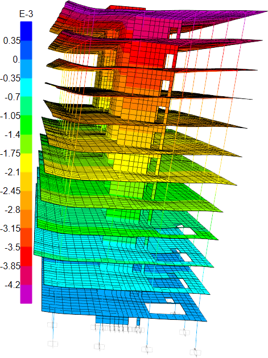Click the red legend color band
This screenshot has width=268, height=358.
click(26, 256)
